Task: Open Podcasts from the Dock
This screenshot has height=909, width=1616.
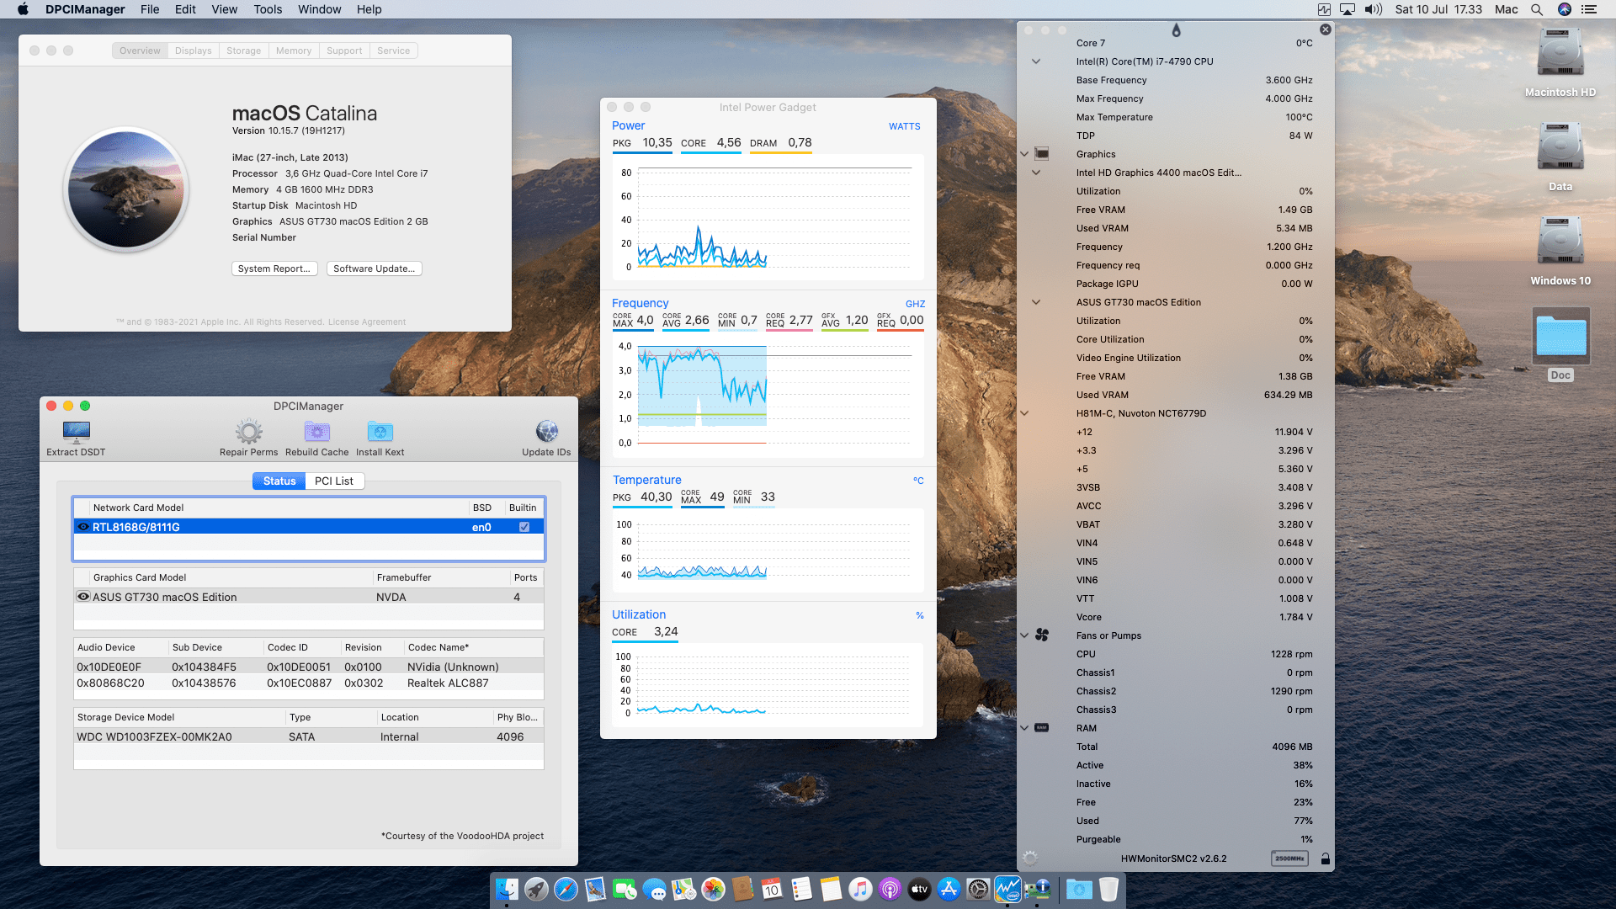Action: tap(890, 889)
